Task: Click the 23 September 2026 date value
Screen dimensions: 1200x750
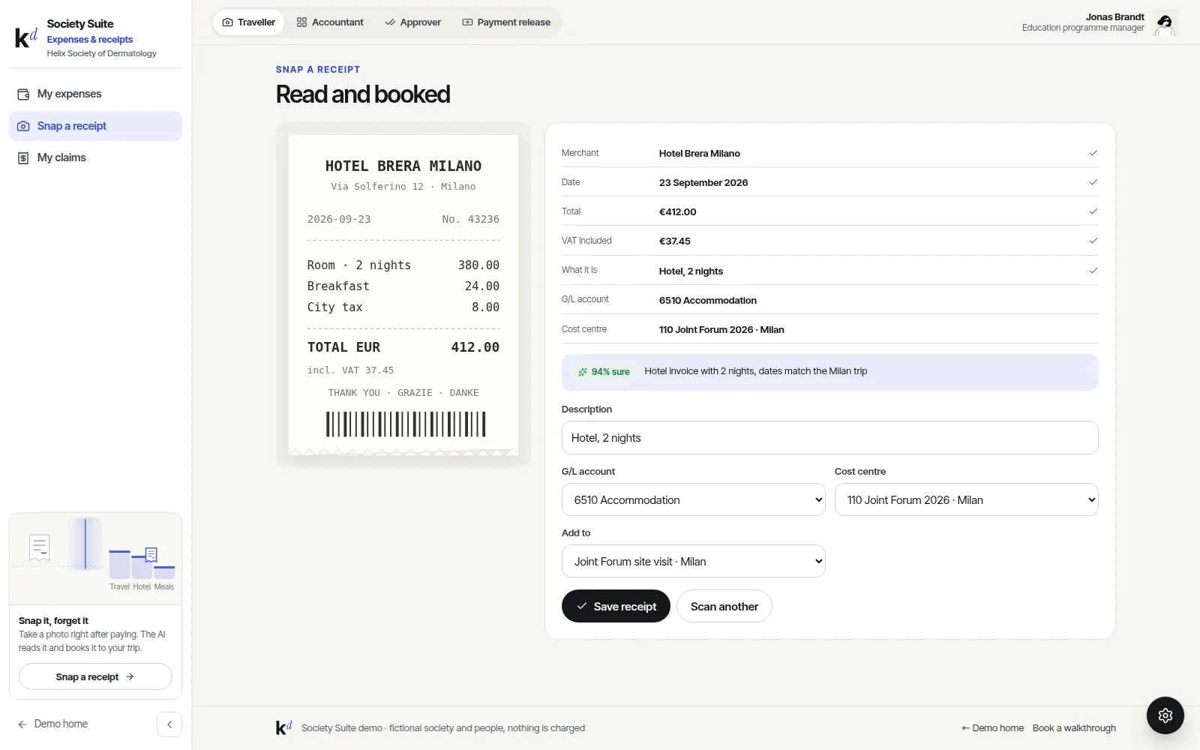Action: (703, 182)
